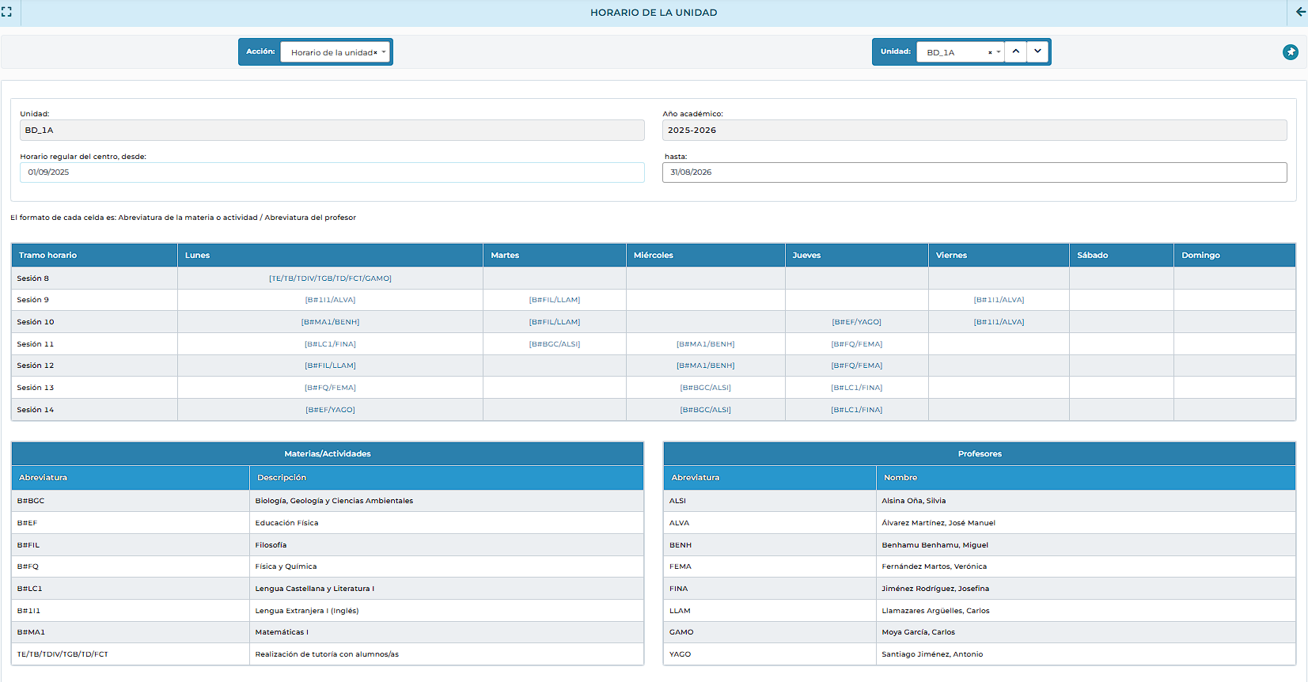Click B#1I1/ALVA on Viernes Sesión 9
This screenshot has width=1308, height=682.
[x=999, y=300]
